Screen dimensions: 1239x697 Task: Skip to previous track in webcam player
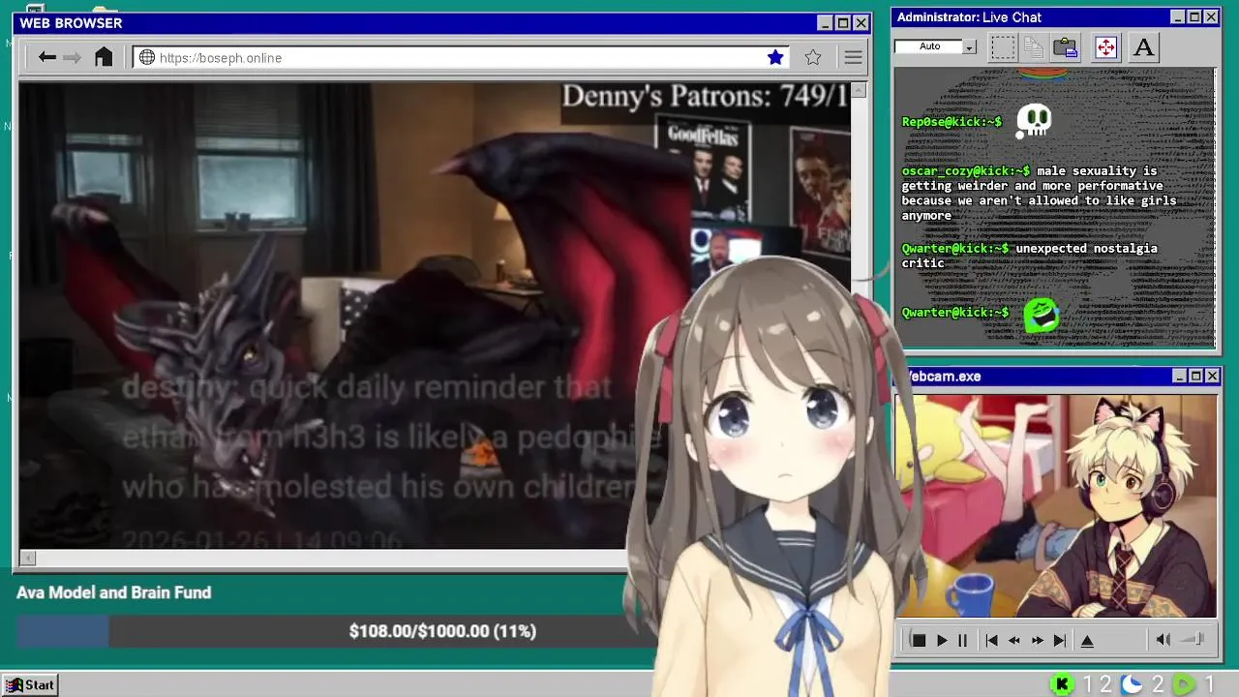tap(991, 640)
